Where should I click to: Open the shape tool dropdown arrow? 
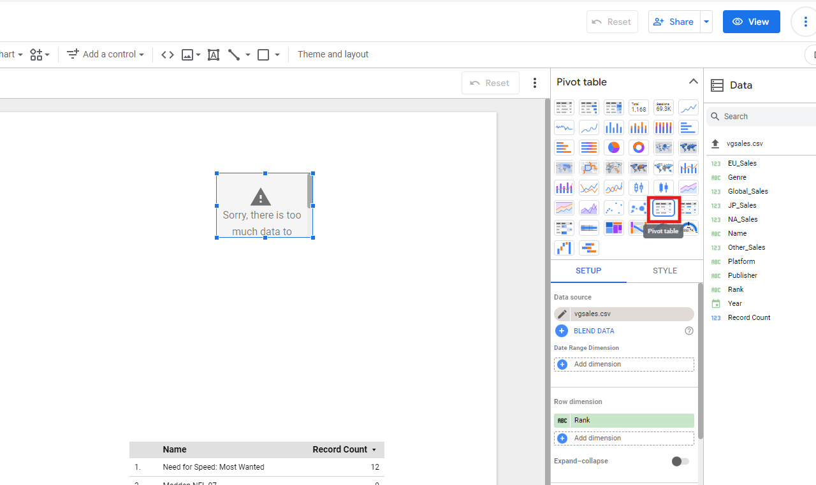click(277, 55)
